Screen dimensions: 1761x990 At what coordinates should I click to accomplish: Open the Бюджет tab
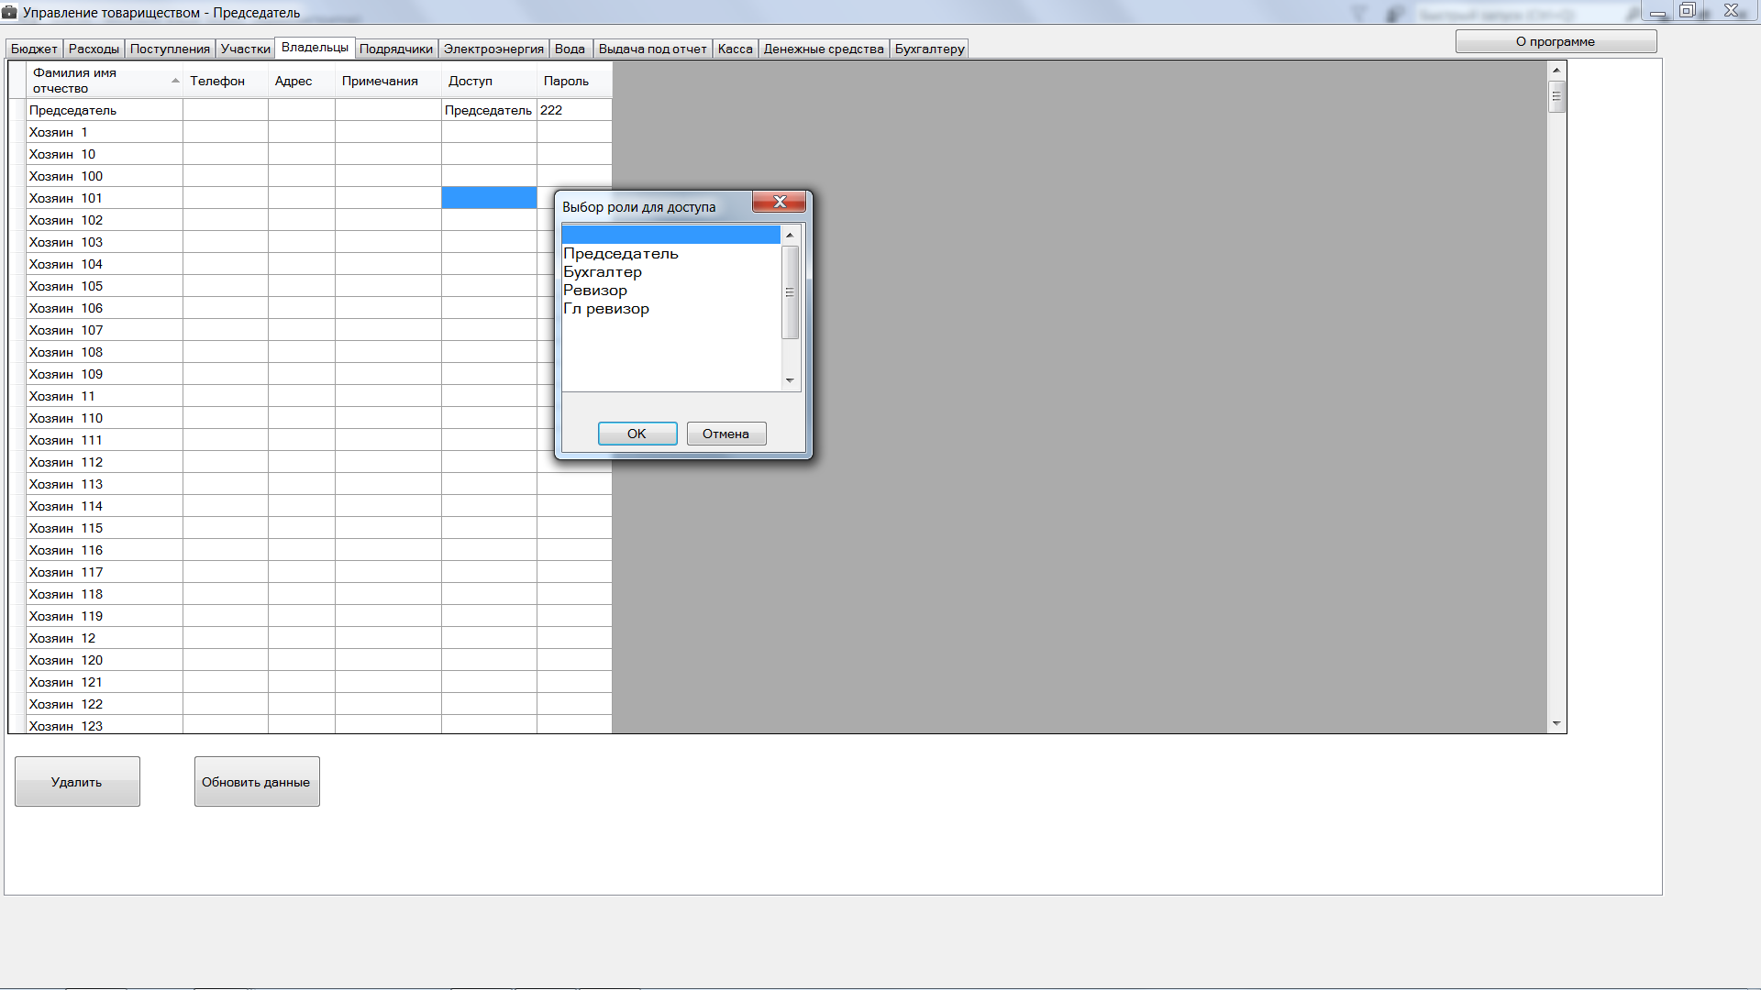click(x=34, y=49)
